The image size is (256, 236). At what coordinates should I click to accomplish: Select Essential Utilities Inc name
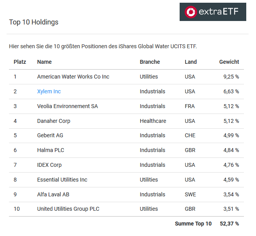coord(62,180)
